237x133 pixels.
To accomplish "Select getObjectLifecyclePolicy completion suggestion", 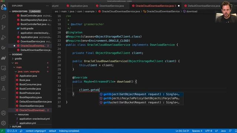I will pos(141,98).
